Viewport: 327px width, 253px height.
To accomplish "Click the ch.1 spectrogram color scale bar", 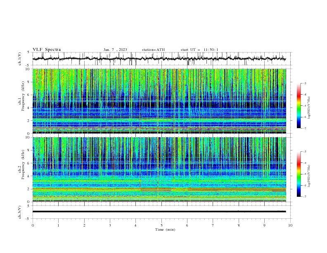I will 299,106.
